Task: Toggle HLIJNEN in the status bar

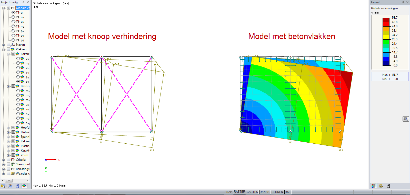Action: (x=277, y=192)
